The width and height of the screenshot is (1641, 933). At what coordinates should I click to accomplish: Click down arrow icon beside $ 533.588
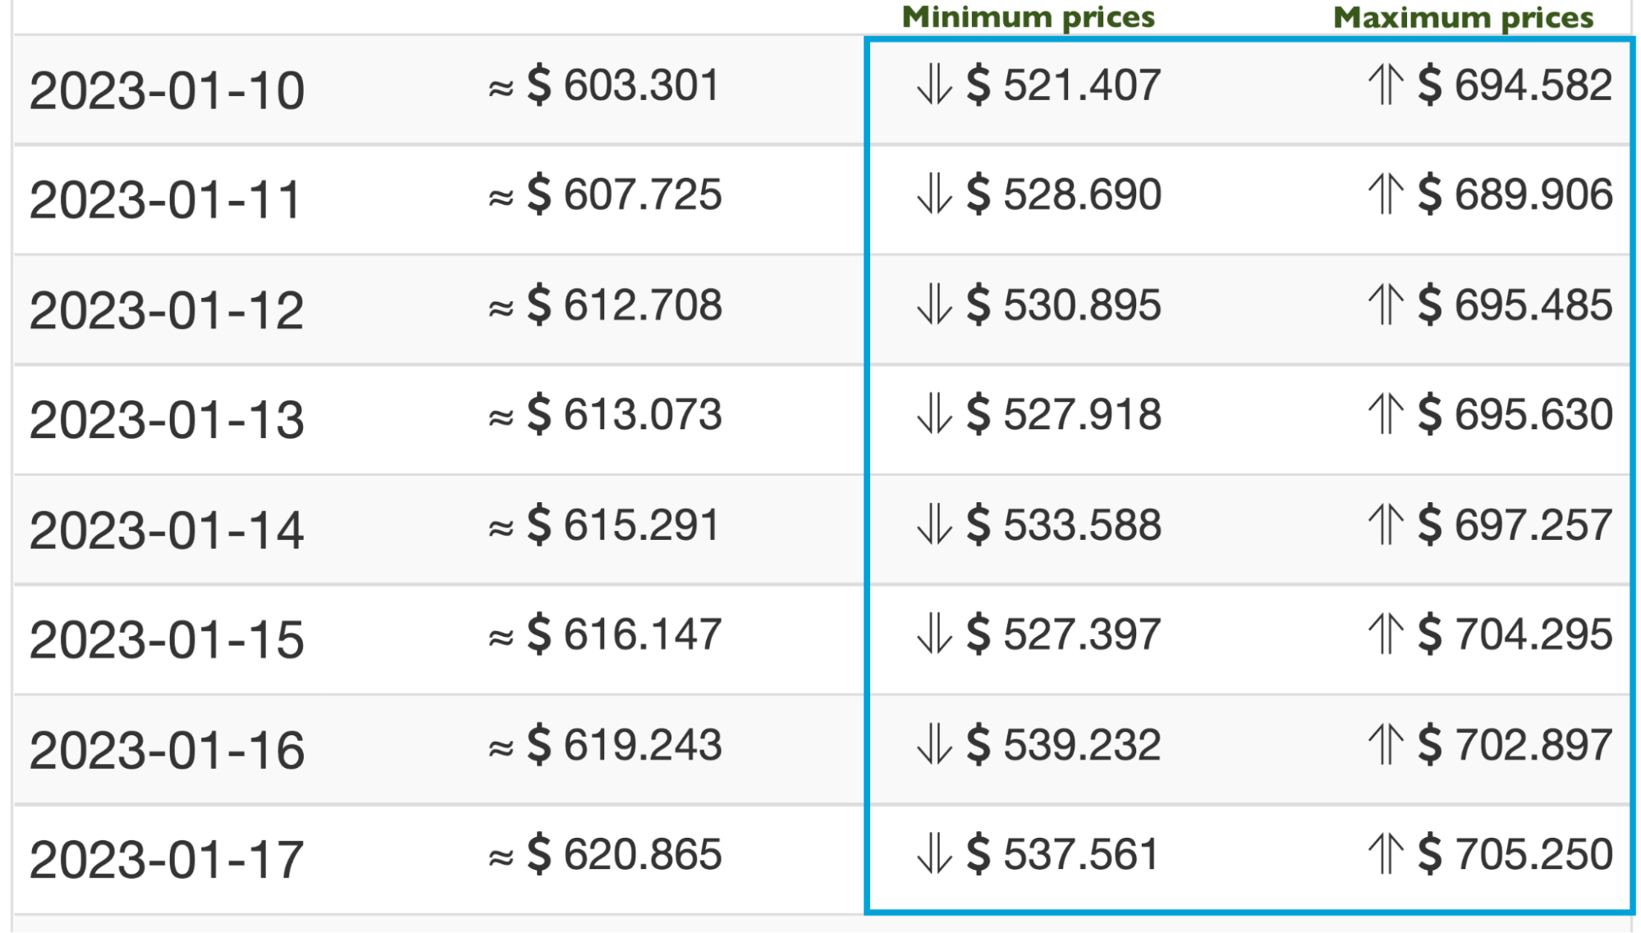tap(934, 524)
